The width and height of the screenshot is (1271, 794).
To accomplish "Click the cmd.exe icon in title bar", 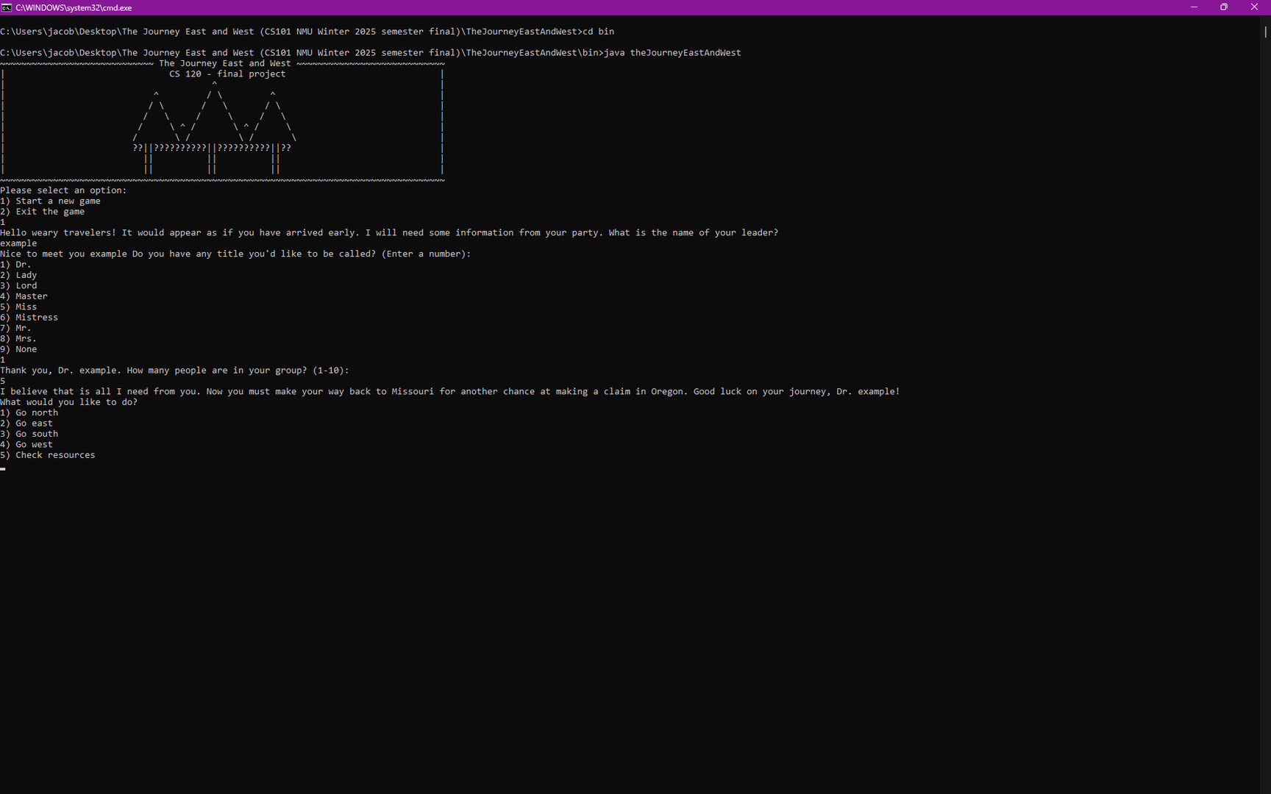I will click(x=7, y=7).
